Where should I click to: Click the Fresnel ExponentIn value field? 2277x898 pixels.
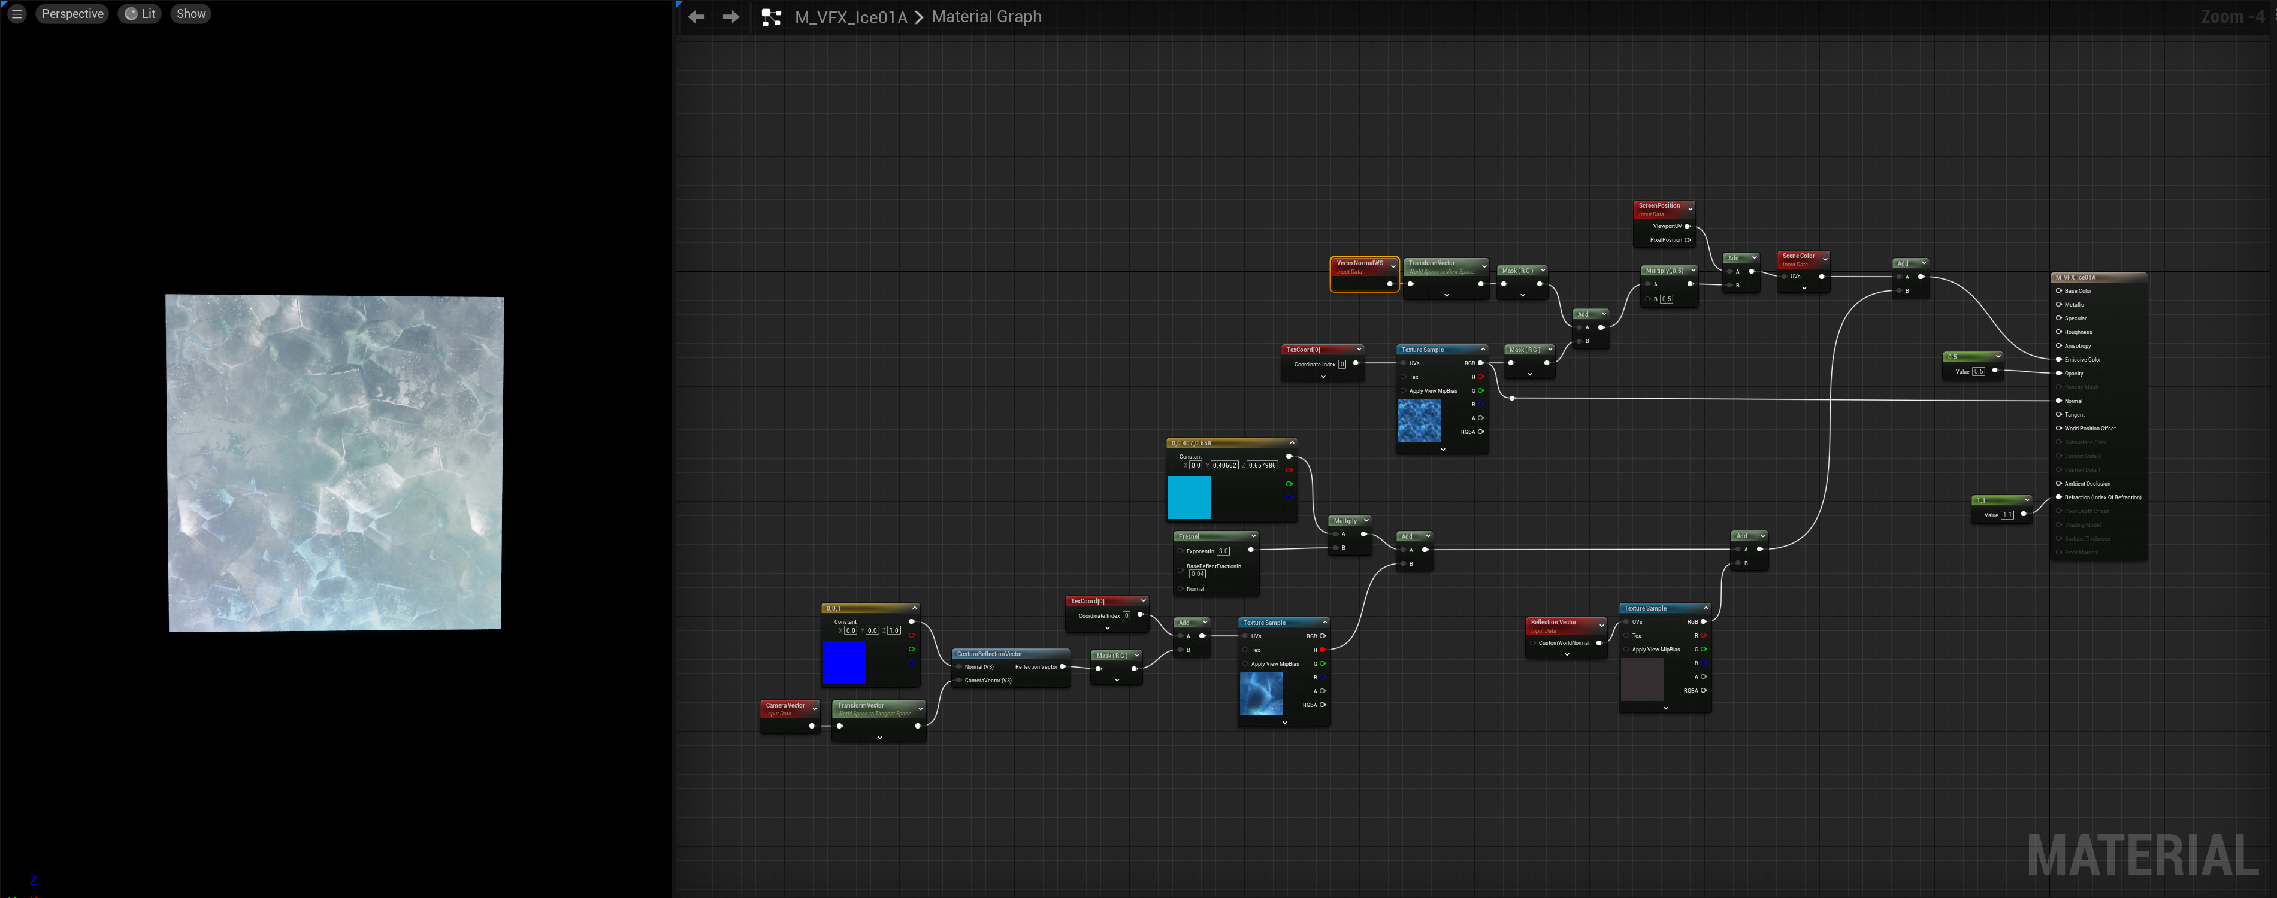[1223, 551]
